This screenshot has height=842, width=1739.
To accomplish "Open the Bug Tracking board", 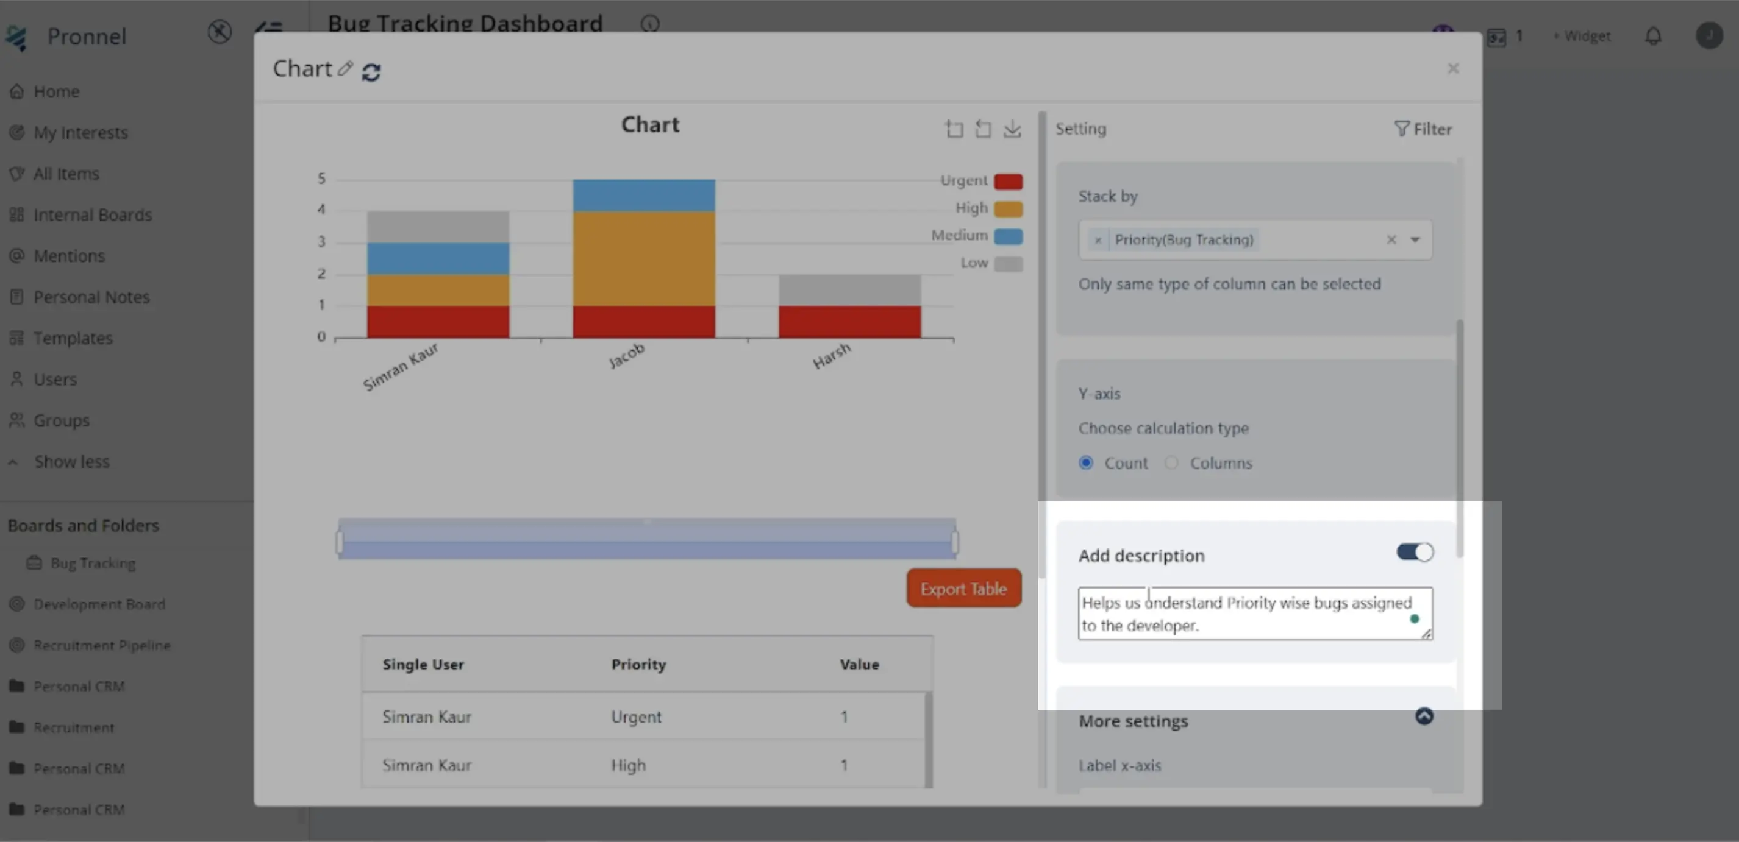I will 81,564.
